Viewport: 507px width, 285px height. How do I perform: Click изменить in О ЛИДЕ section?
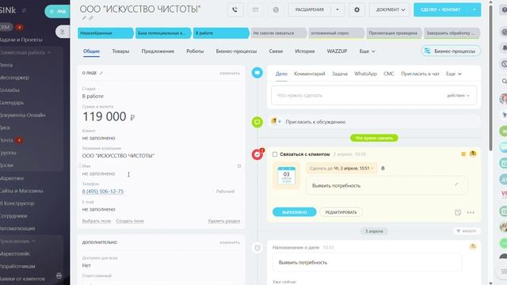[230, 74]
